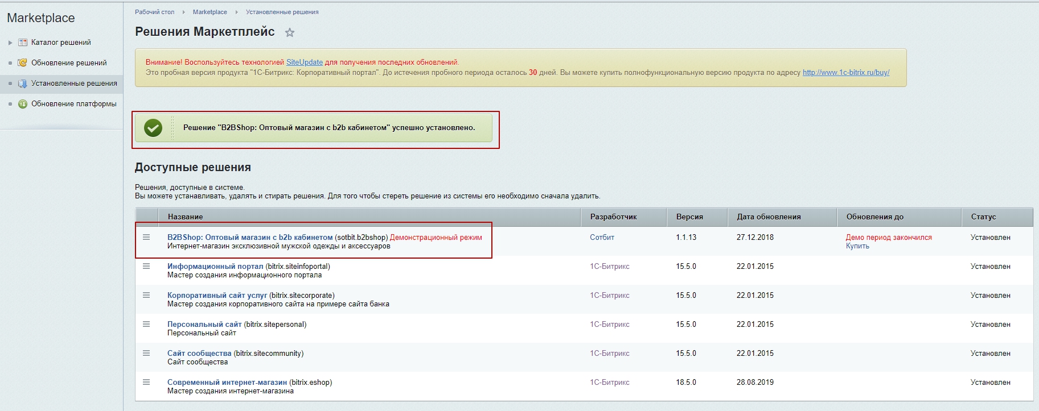The height and width of the screenshot is (411, 1039).
Task: Open actions menu for Персональный сайт row
Action: 146,324
